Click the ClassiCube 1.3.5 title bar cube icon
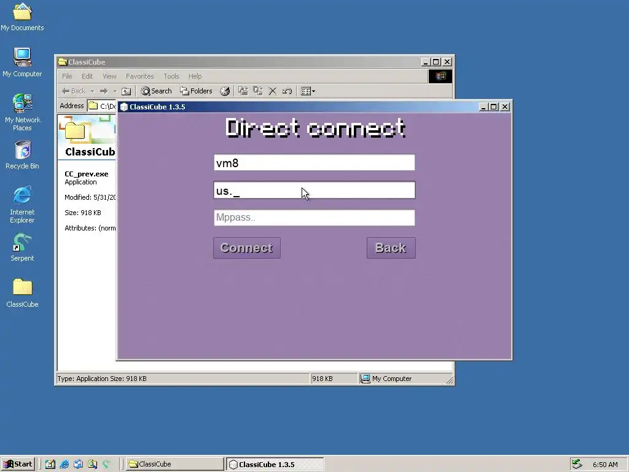629x472 pixels. click(x=124, y=107)
